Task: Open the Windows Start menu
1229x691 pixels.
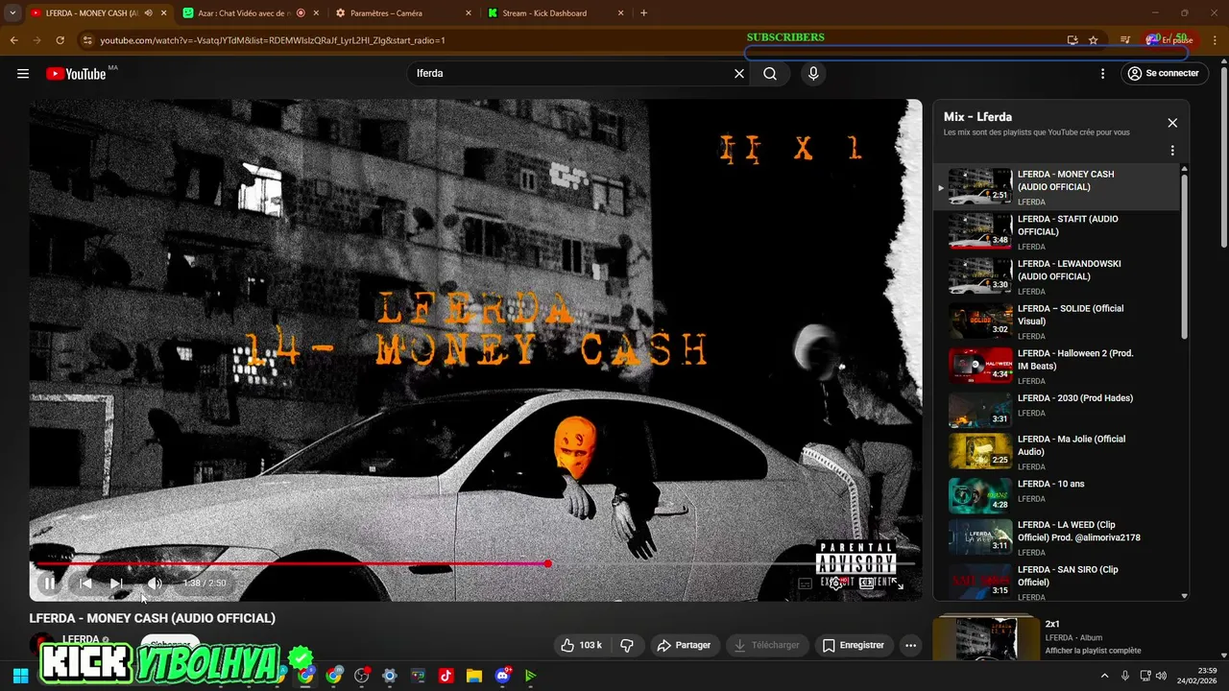Action: pyautogui.click(x=20, y=676)
